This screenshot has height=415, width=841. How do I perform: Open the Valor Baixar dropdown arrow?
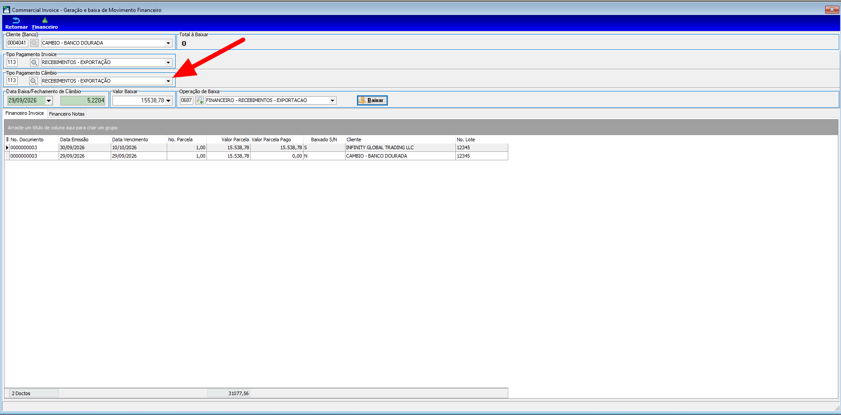(168, 101)
